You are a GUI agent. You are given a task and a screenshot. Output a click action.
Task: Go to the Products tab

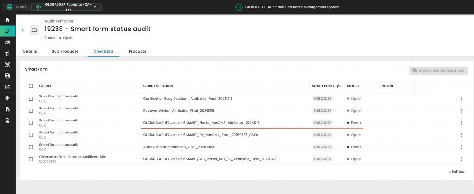[x=137, y=51]
